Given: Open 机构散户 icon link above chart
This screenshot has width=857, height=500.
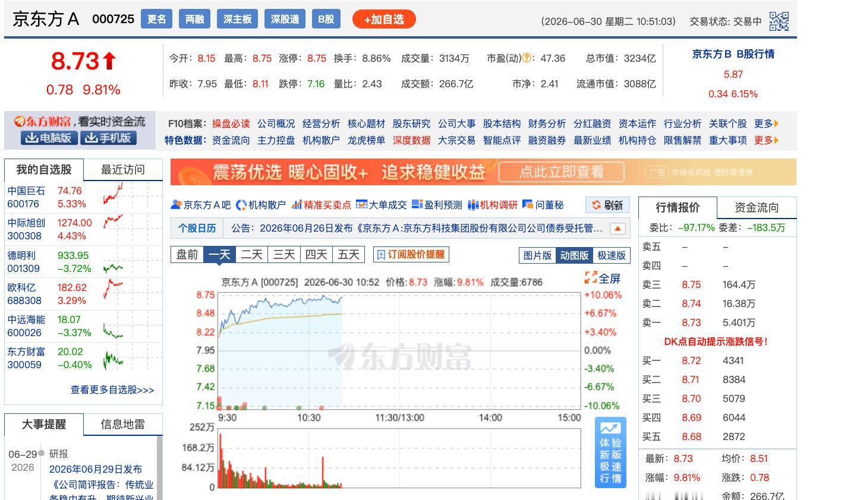Looking at the screenshot, I should point(241,205).
